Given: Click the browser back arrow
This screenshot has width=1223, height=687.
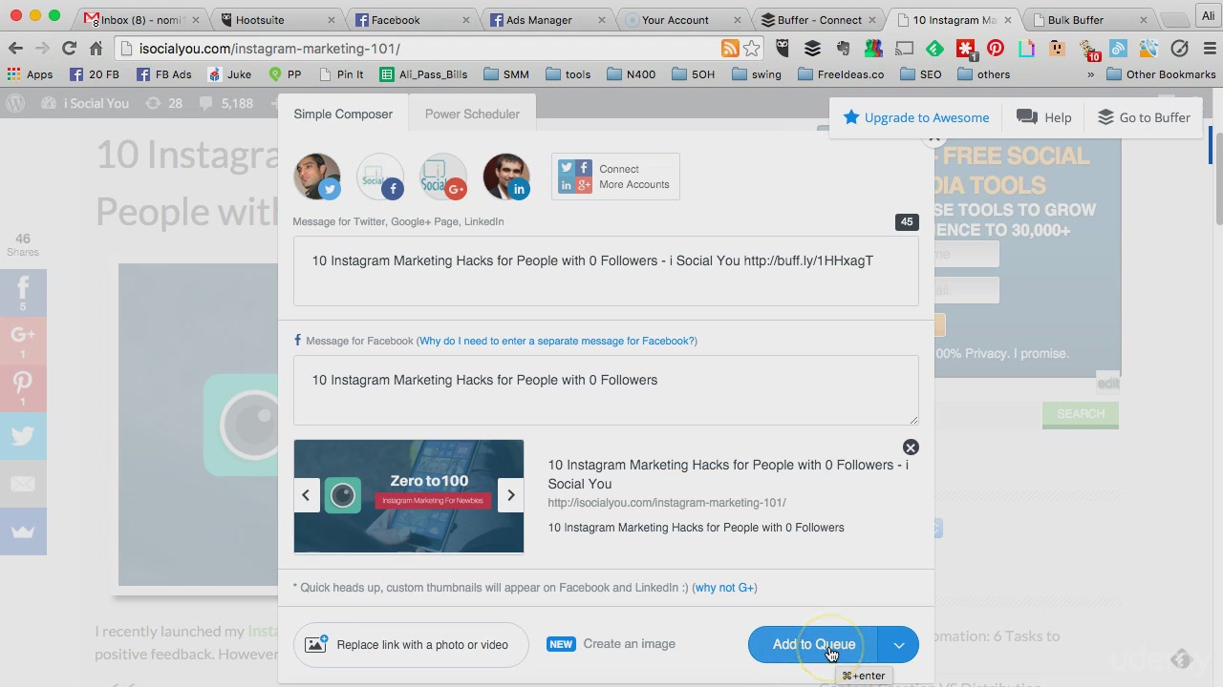Looking at the screenshot, I should [x=15, y=49].
